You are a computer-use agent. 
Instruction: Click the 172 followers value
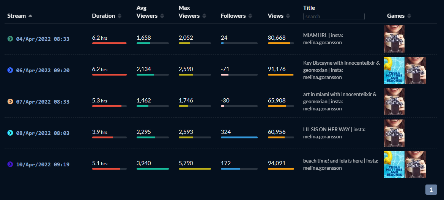[226, 163]
